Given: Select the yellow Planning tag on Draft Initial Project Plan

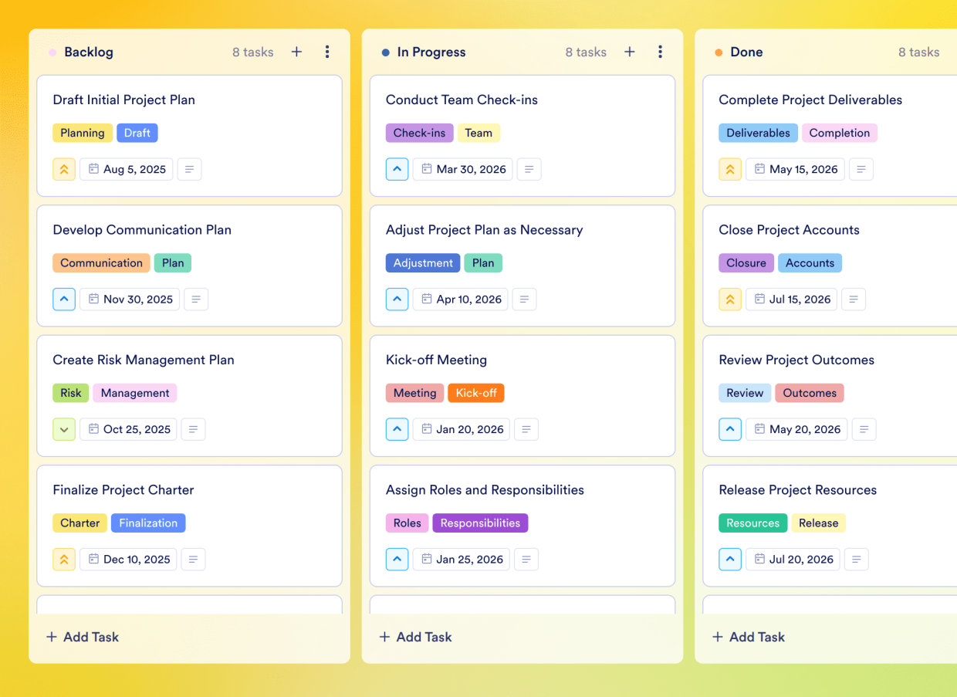Looking at the screenshot, I should [x=83, y=133].
